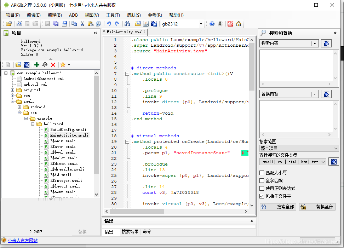Click the rename icon in project panel toolbar
This screenshot has height=248, width=344.
coord(45,65)
